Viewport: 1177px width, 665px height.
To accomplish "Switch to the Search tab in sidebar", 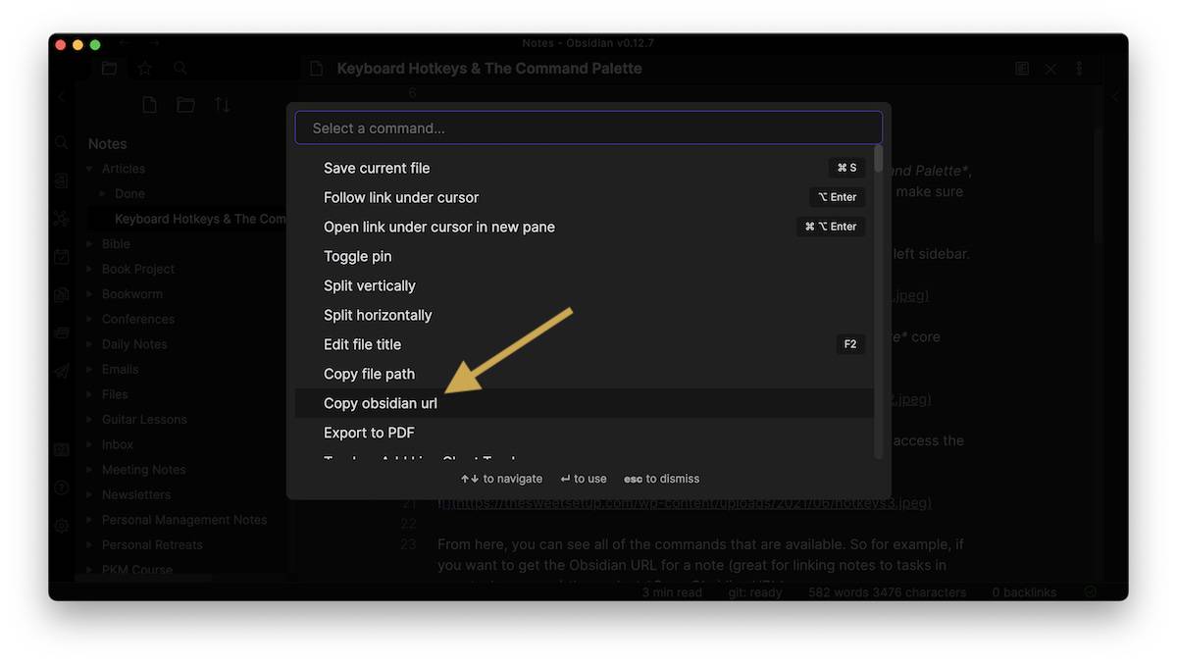I will (x=180, y=69).
